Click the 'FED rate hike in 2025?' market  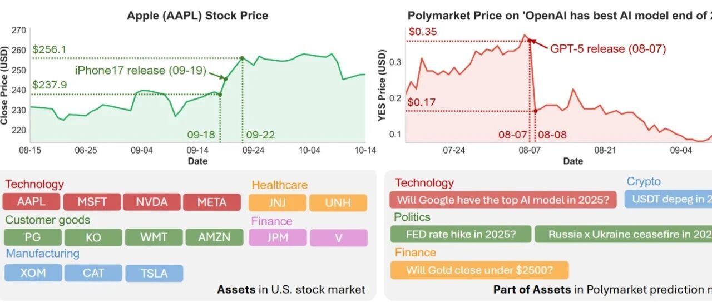coord(461,234)
